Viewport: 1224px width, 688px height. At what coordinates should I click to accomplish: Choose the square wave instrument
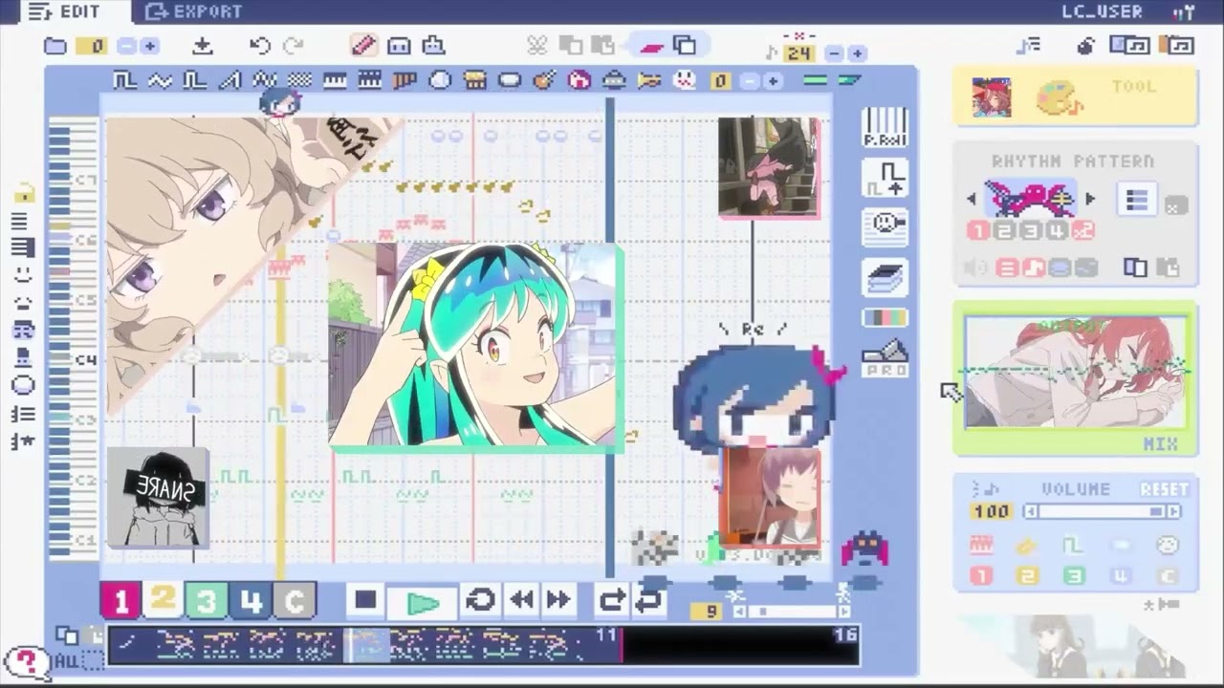125,80
